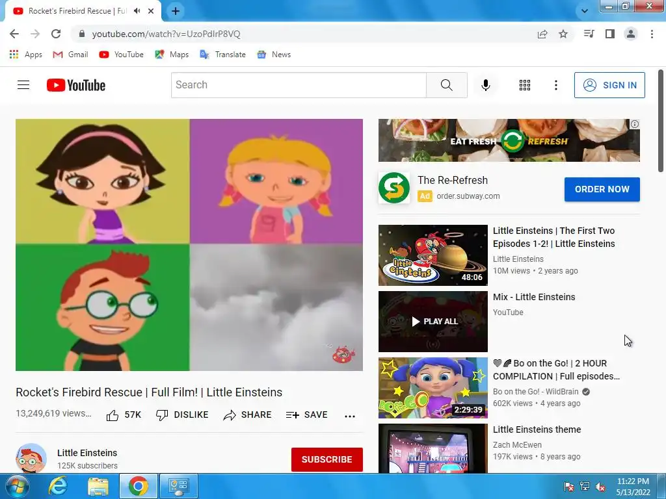The image size is (666, 499).
Task: Toggle the Chrome side panel
Action: coord(610,34)
